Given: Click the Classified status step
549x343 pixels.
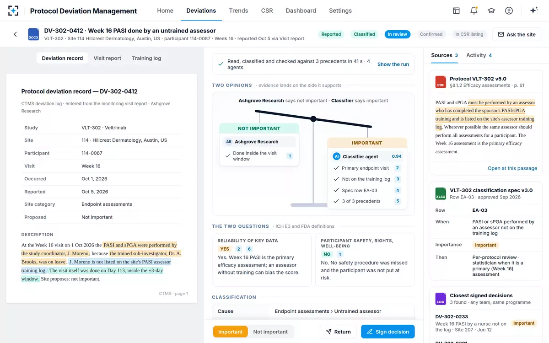Looking at the screenshot, I should coord(364,34).
